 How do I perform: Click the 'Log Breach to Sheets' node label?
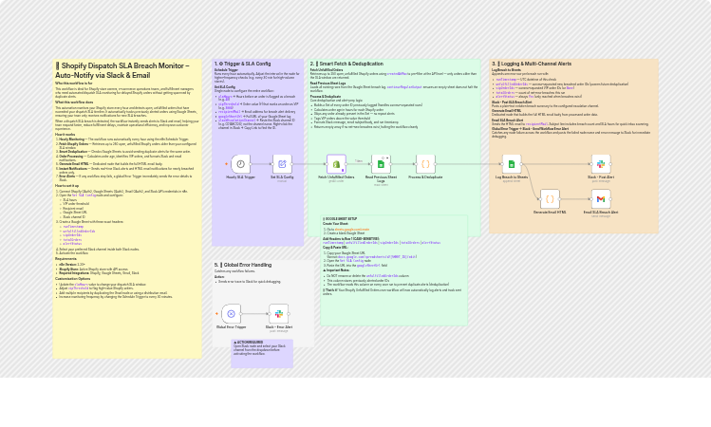tap(512, 177)
